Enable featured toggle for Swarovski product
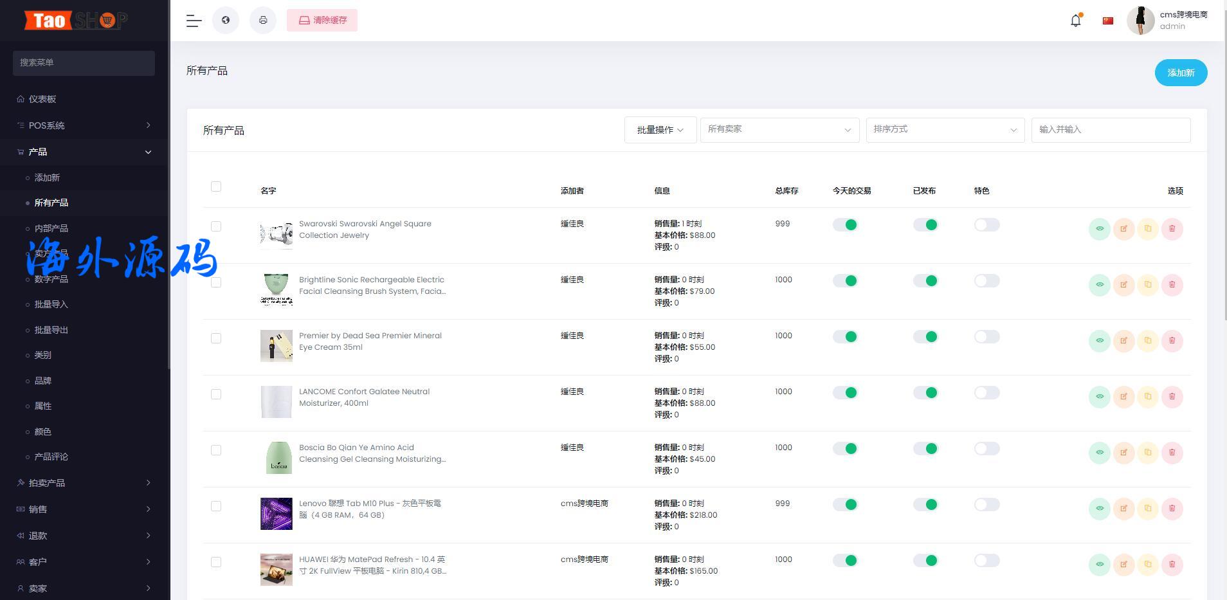 tap(986, 225)
